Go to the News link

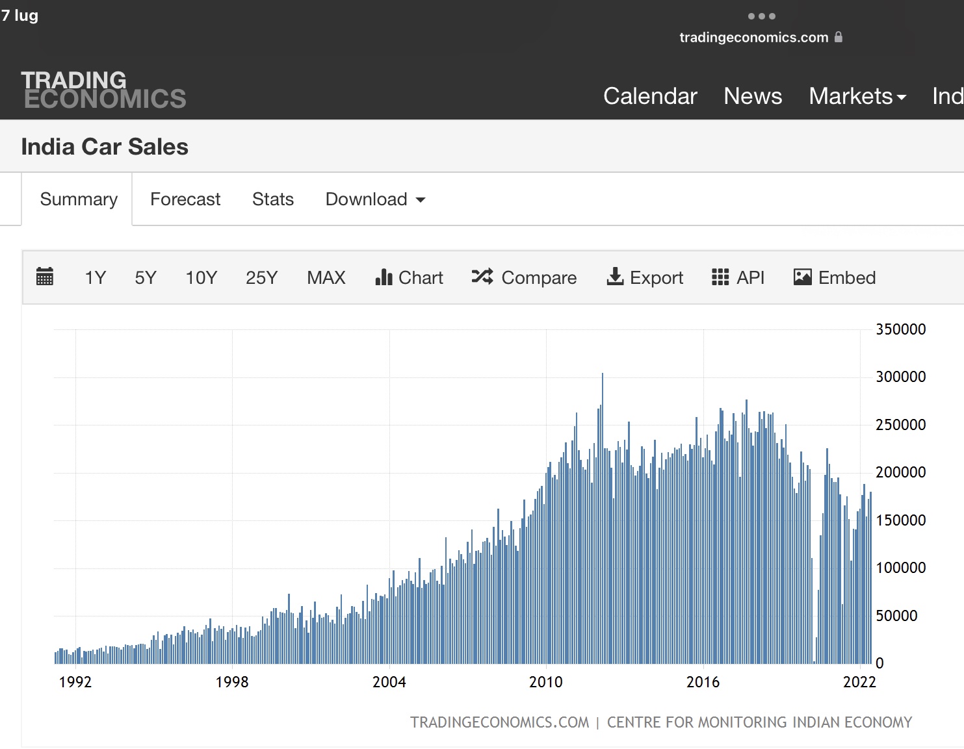click(x=753, y=96)
